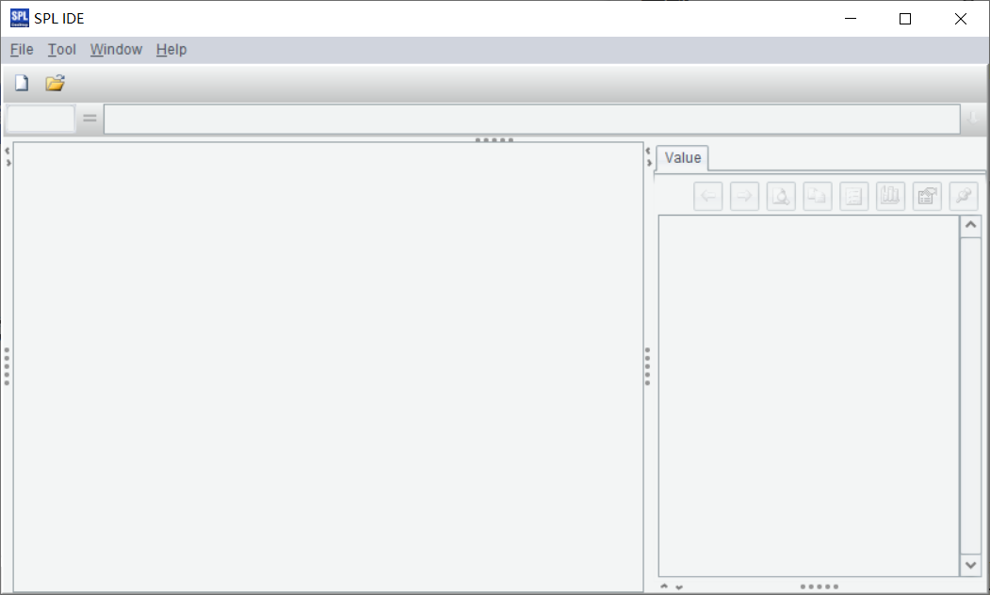Click the up arrow below the Value panel
Viewport: 990px width, 595px height.
click(664, 587)
